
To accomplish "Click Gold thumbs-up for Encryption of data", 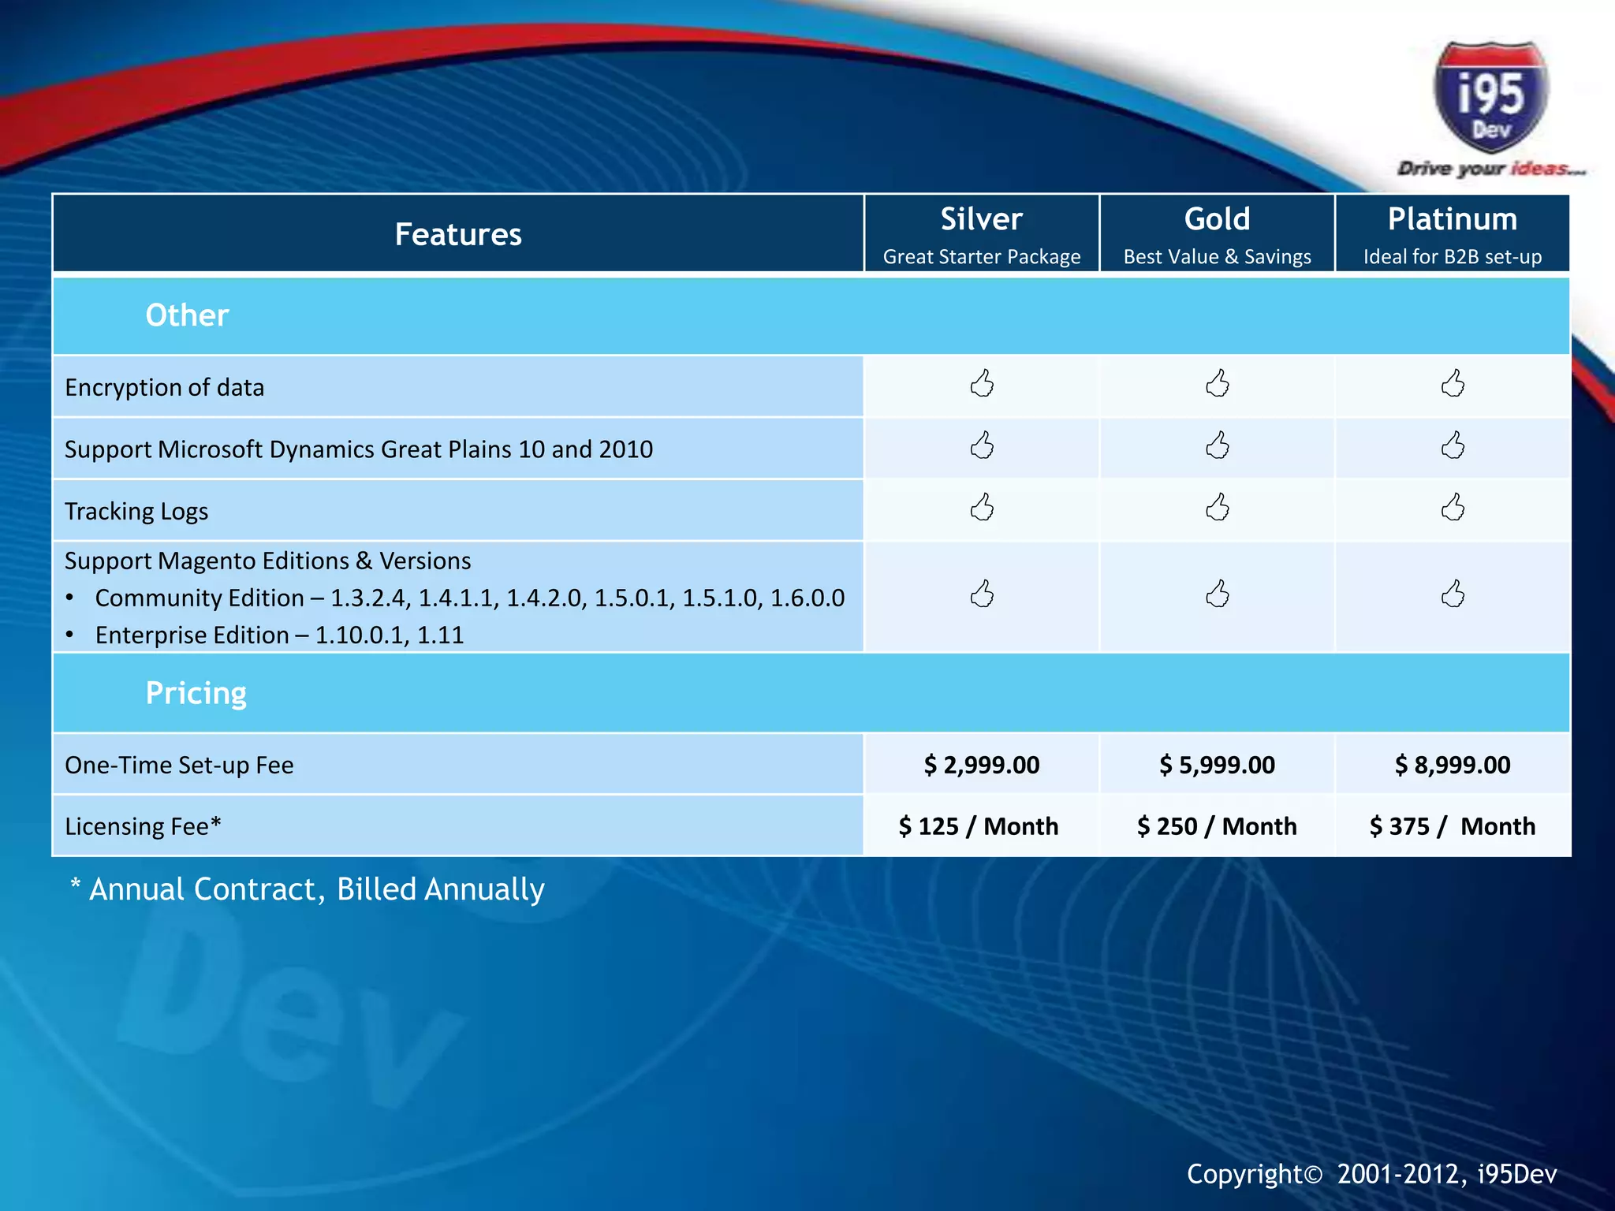I will [x=1217, y=384].
